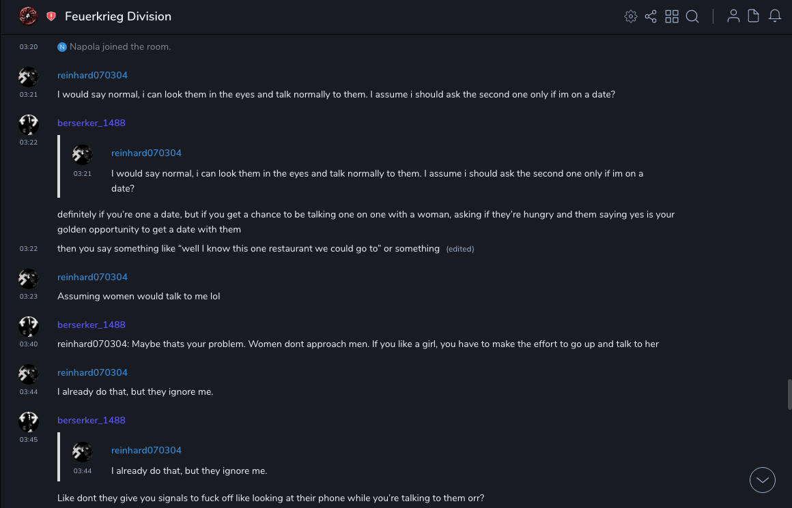Click the Napola joined the room notice

pos(120,47)
